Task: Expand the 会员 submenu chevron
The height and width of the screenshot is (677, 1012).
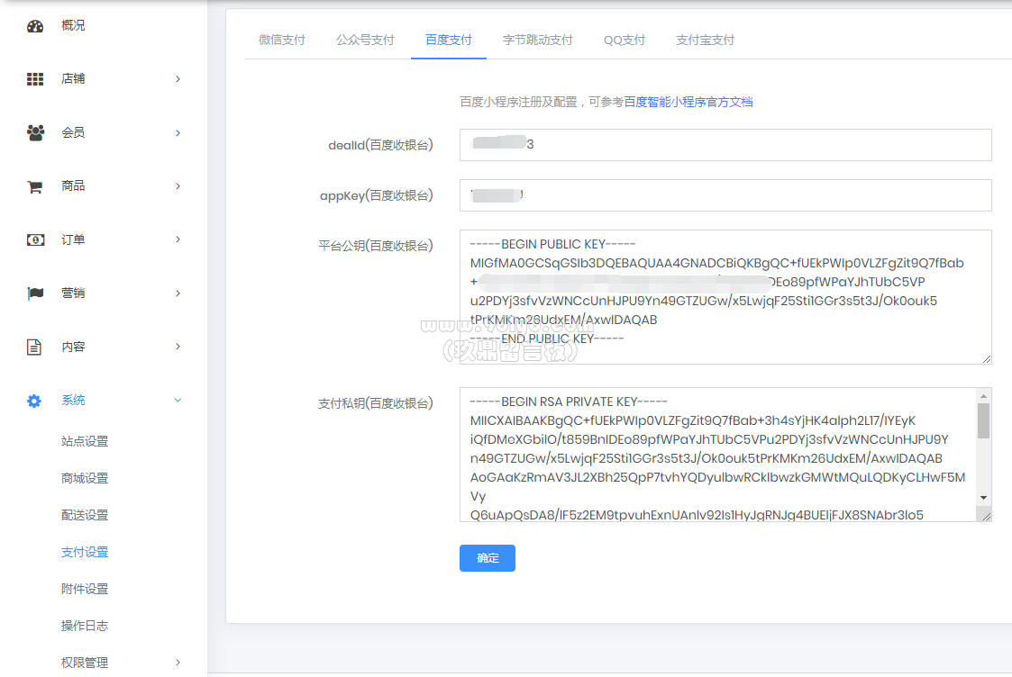Action: click(178, 133)
